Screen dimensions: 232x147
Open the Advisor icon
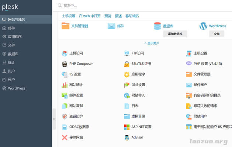coord(127,137)
